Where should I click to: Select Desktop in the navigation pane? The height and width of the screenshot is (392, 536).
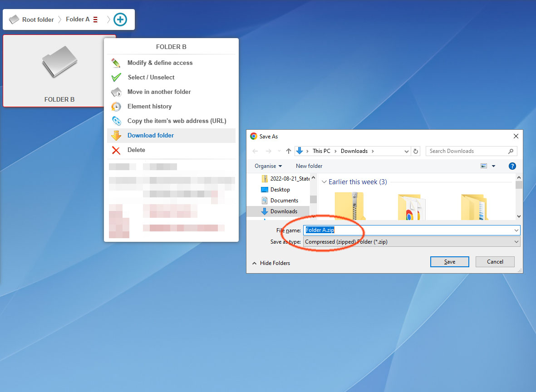click(280, 190)
